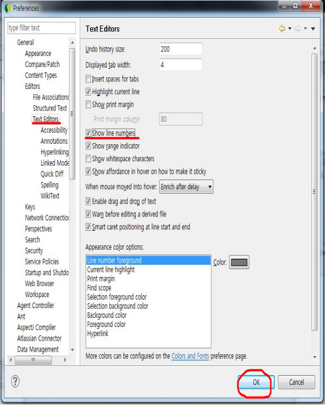The height and width of the screenshot is (405, 325).
Task: Select Atlassian Connector tree node
Action: coord(39,338)
